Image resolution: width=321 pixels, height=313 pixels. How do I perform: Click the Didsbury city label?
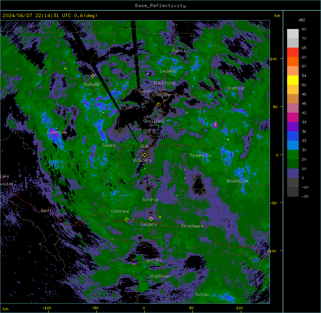pyautogui.click(x=143, y=160)
